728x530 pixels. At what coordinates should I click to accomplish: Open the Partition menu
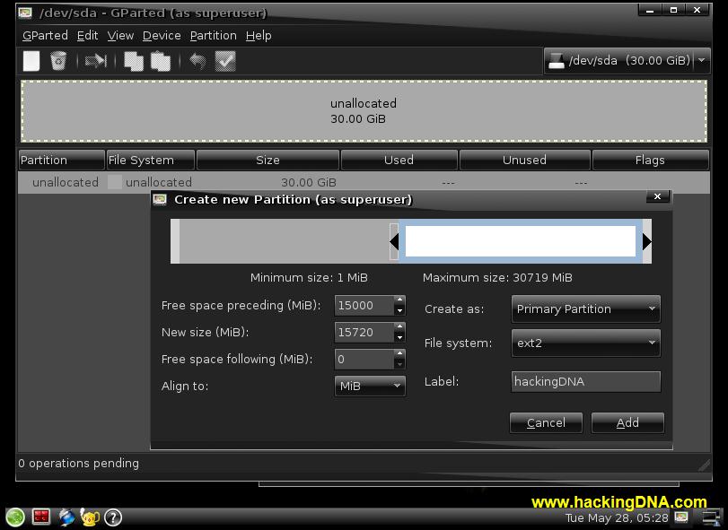[213, 35]
